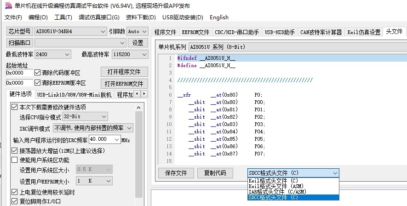Click the code line defining P07
407x206 pixels.
[x=227, y=154]
